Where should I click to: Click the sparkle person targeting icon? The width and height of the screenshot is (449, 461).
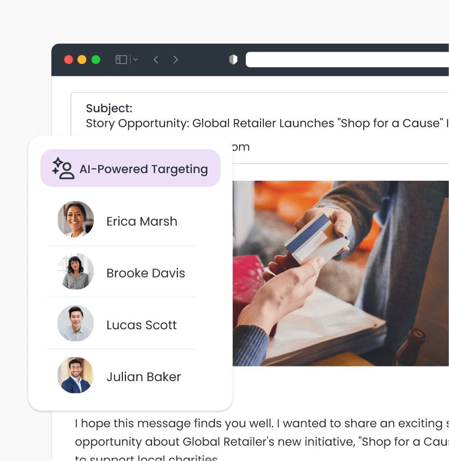(63, 168)
